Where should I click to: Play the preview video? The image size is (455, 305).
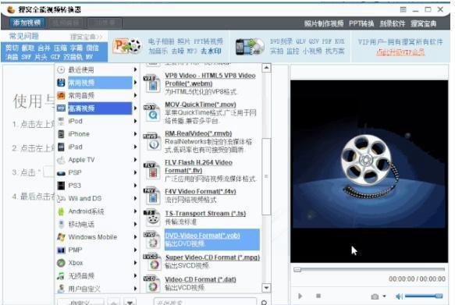point(300,296)
